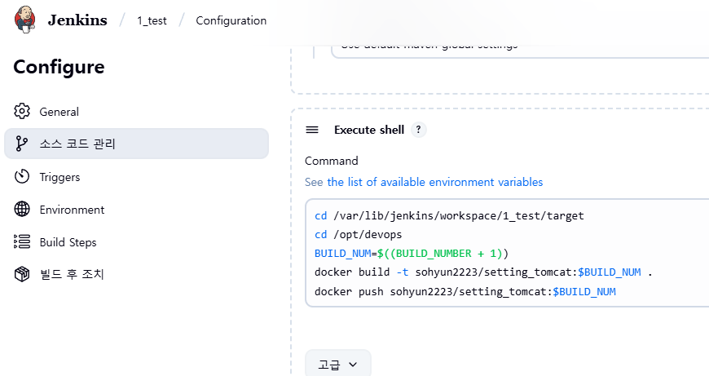Open Execute shell help question mark
This screenshot has width=709, height=376.
coord(418,130)
